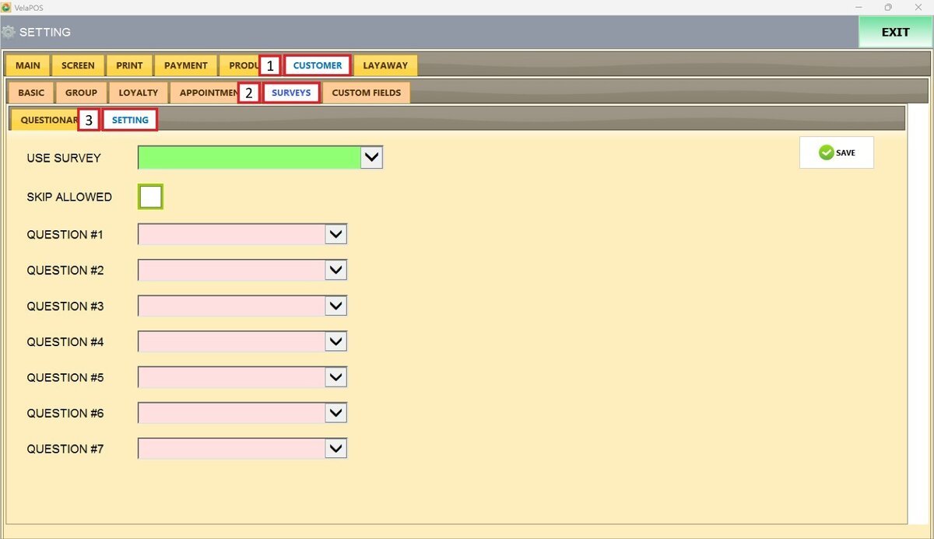This screenshot has height=539, width=934.
Task: Open the Questionnaire tab under Surveys
Action: coord(45,120)
